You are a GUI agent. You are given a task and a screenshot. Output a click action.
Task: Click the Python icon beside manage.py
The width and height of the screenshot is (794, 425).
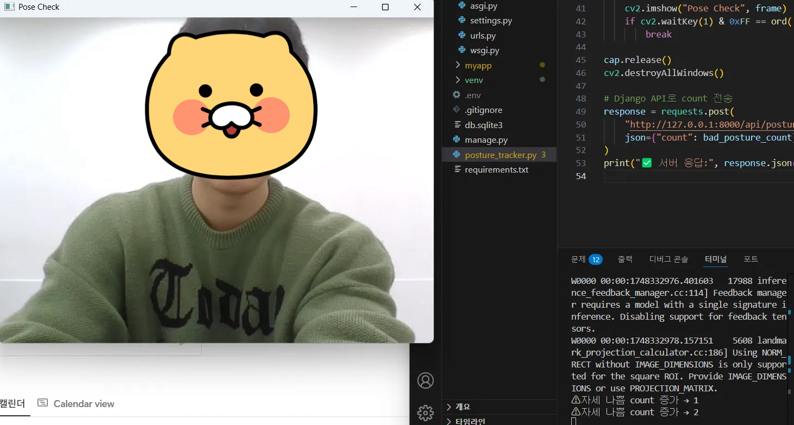(x=457, y=139)
